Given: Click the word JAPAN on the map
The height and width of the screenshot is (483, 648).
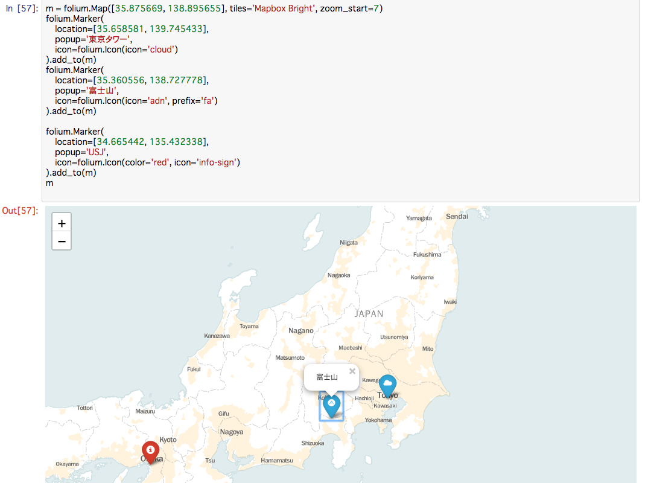Looking at the screenshot, I should 369,314.
